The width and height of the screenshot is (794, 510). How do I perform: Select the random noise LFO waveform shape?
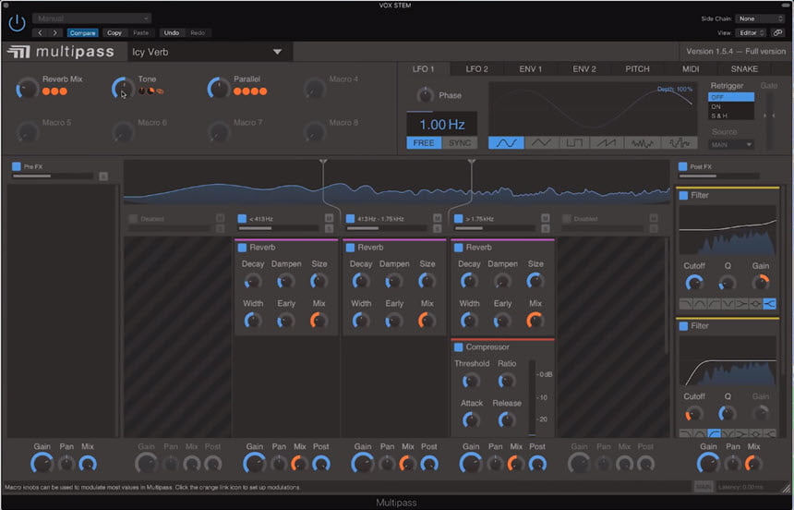[642, 143]
